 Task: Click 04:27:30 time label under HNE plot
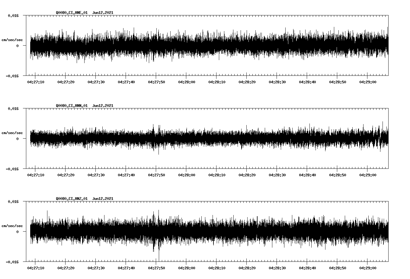tap(96, 82)
